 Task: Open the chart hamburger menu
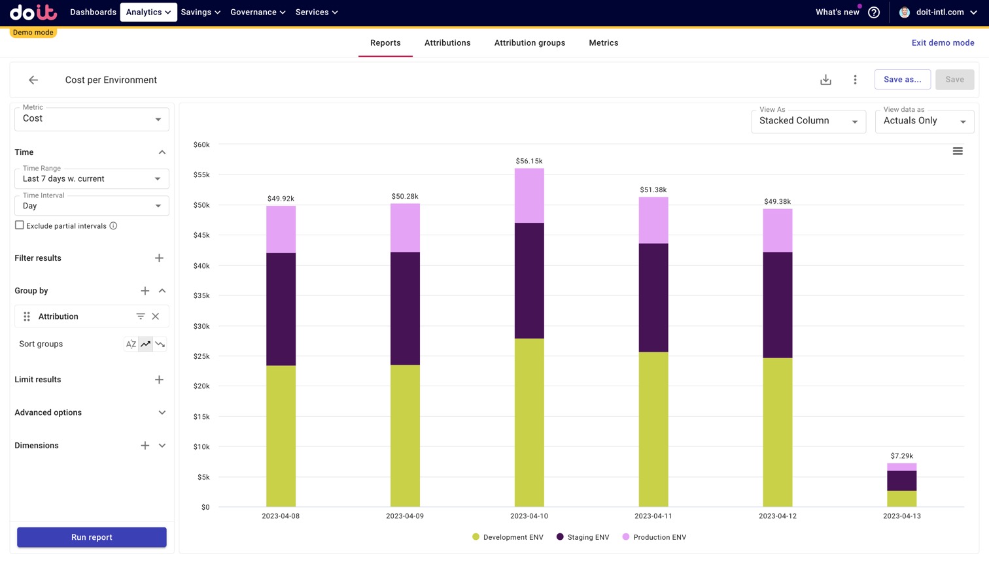point(958,151)
